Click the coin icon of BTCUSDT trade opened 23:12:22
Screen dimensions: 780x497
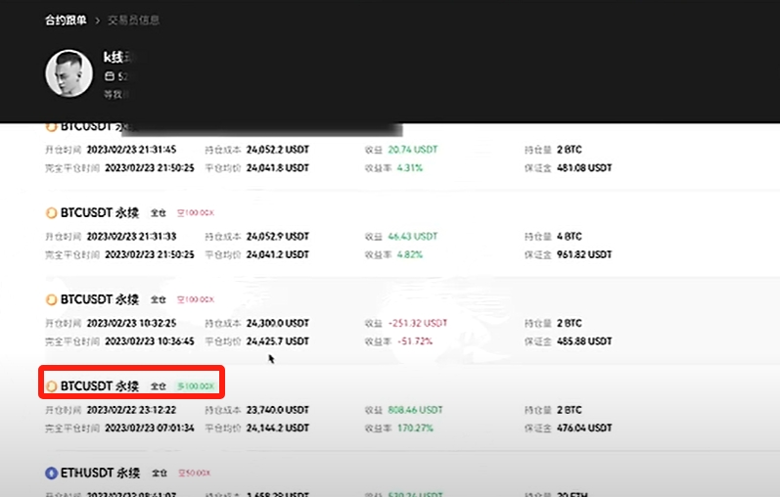pos(51,386)
